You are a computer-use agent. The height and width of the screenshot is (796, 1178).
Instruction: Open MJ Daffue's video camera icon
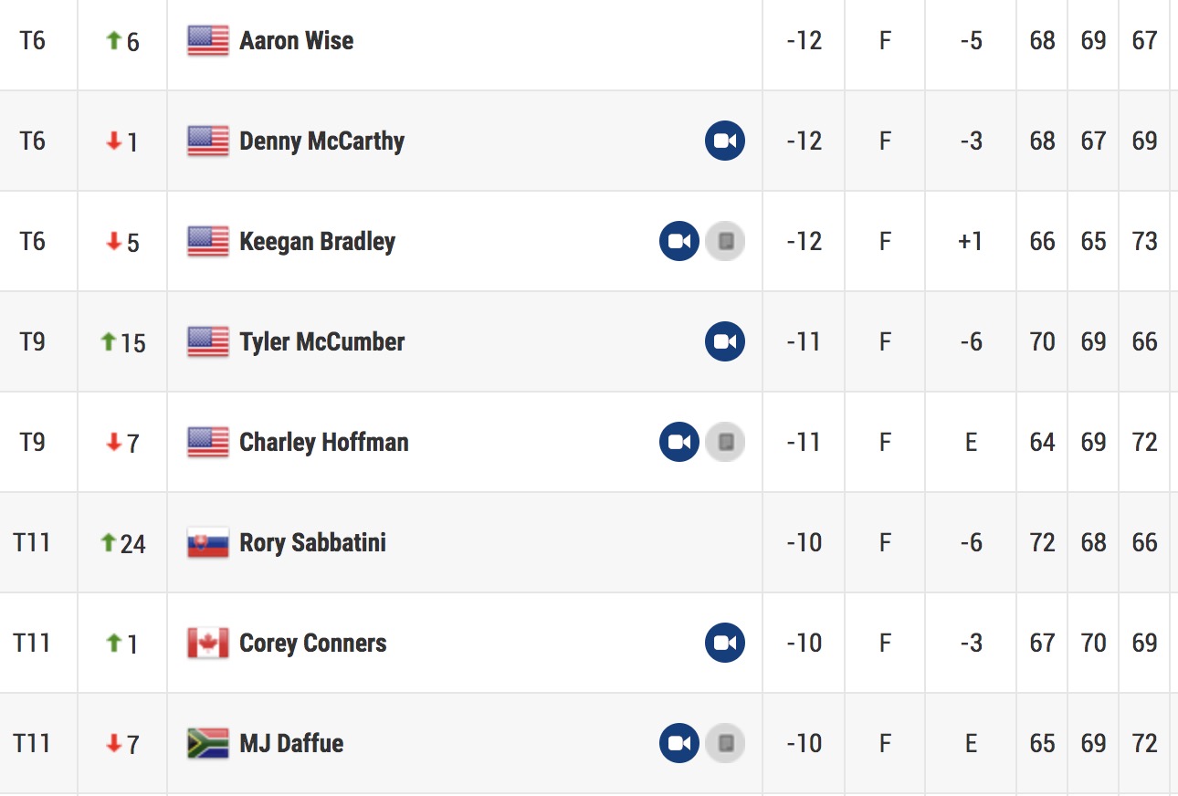pos(679,743)
